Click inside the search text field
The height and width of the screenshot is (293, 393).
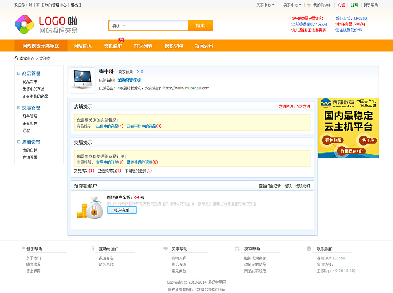point(157,26)
